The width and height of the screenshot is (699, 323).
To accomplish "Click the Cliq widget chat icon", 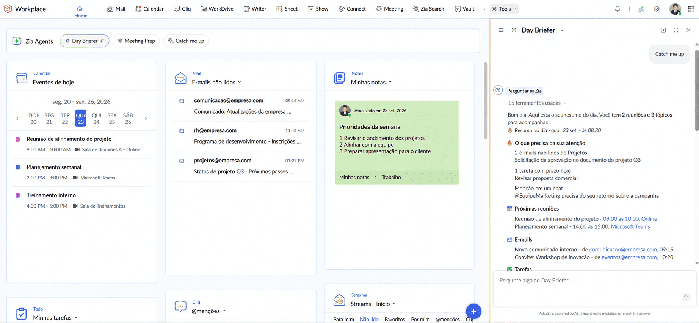I will [180, 306].
